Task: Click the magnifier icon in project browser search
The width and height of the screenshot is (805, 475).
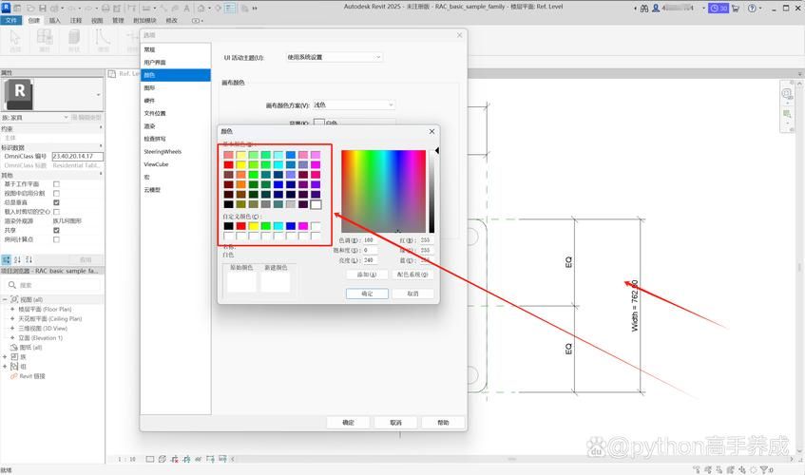Action: pyautogui.click(x=12, y=285)
